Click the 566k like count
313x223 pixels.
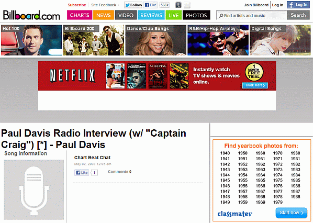164,5
